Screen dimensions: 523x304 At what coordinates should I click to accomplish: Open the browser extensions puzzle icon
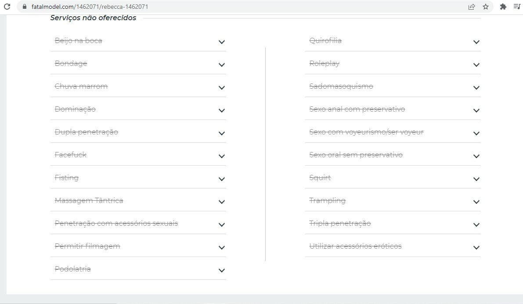click(503, 7)
